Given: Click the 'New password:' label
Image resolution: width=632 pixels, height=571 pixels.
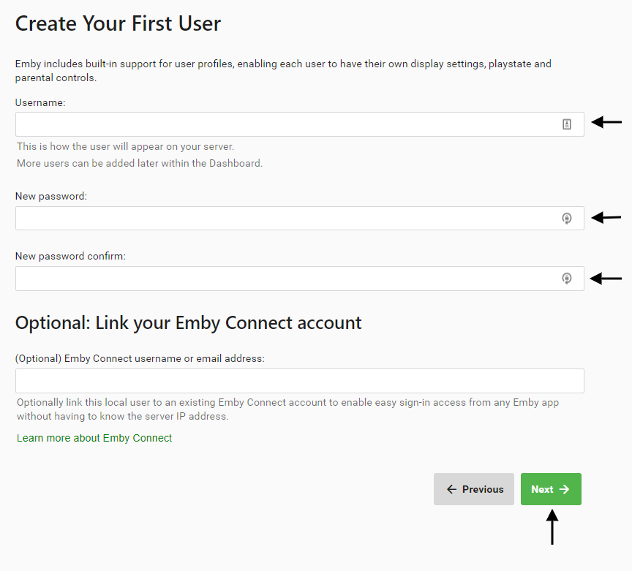Looking at the screenshot, I should pos(50,196).
